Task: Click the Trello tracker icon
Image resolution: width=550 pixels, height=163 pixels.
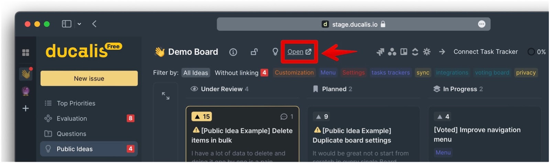Action: point(404,52)
